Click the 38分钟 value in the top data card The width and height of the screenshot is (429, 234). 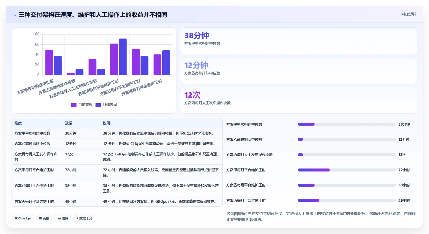pyautogui.click(x=197, y=36)
